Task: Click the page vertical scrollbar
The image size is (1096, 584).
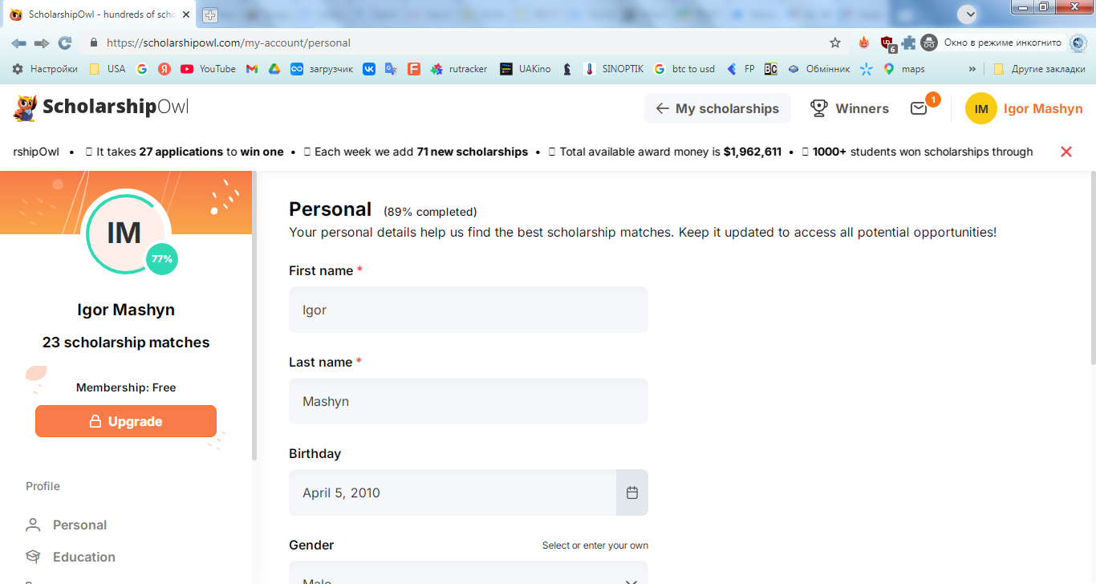Action: point(1092,267)
